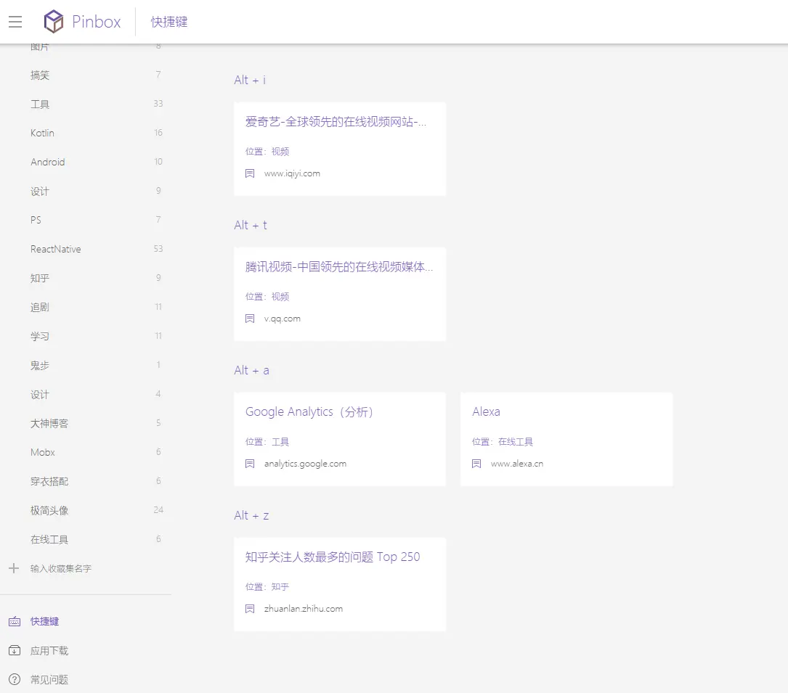This screenshot has height=693, width=788.
Task: Open the 'Google Analytics（分析）' bookmark title
Action: click(x=308, y=411)
